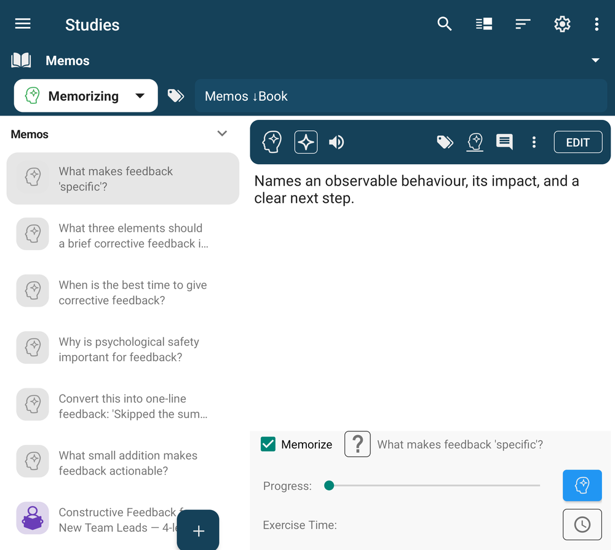Open the hamburger navigation menu

pyautogui.click(x=23, y=25)
